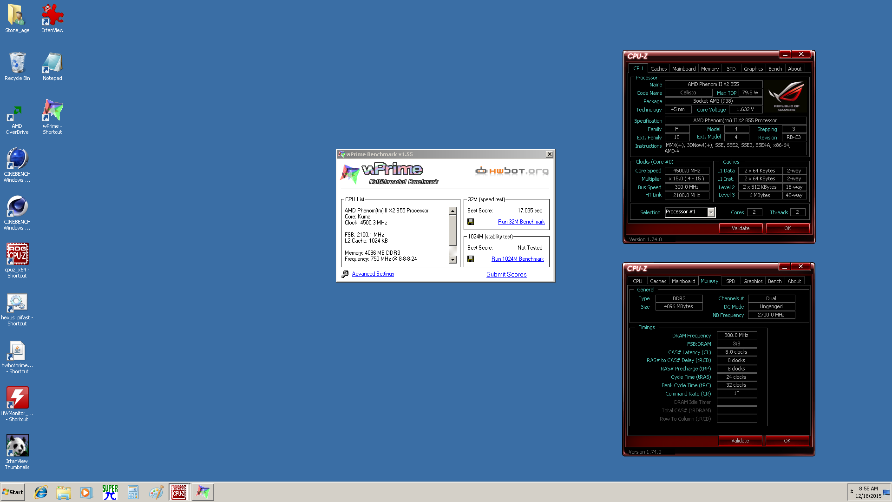Click Validate in lower CPU-Z window
Viewport: 892px width, 502px height.
point(740,441)
